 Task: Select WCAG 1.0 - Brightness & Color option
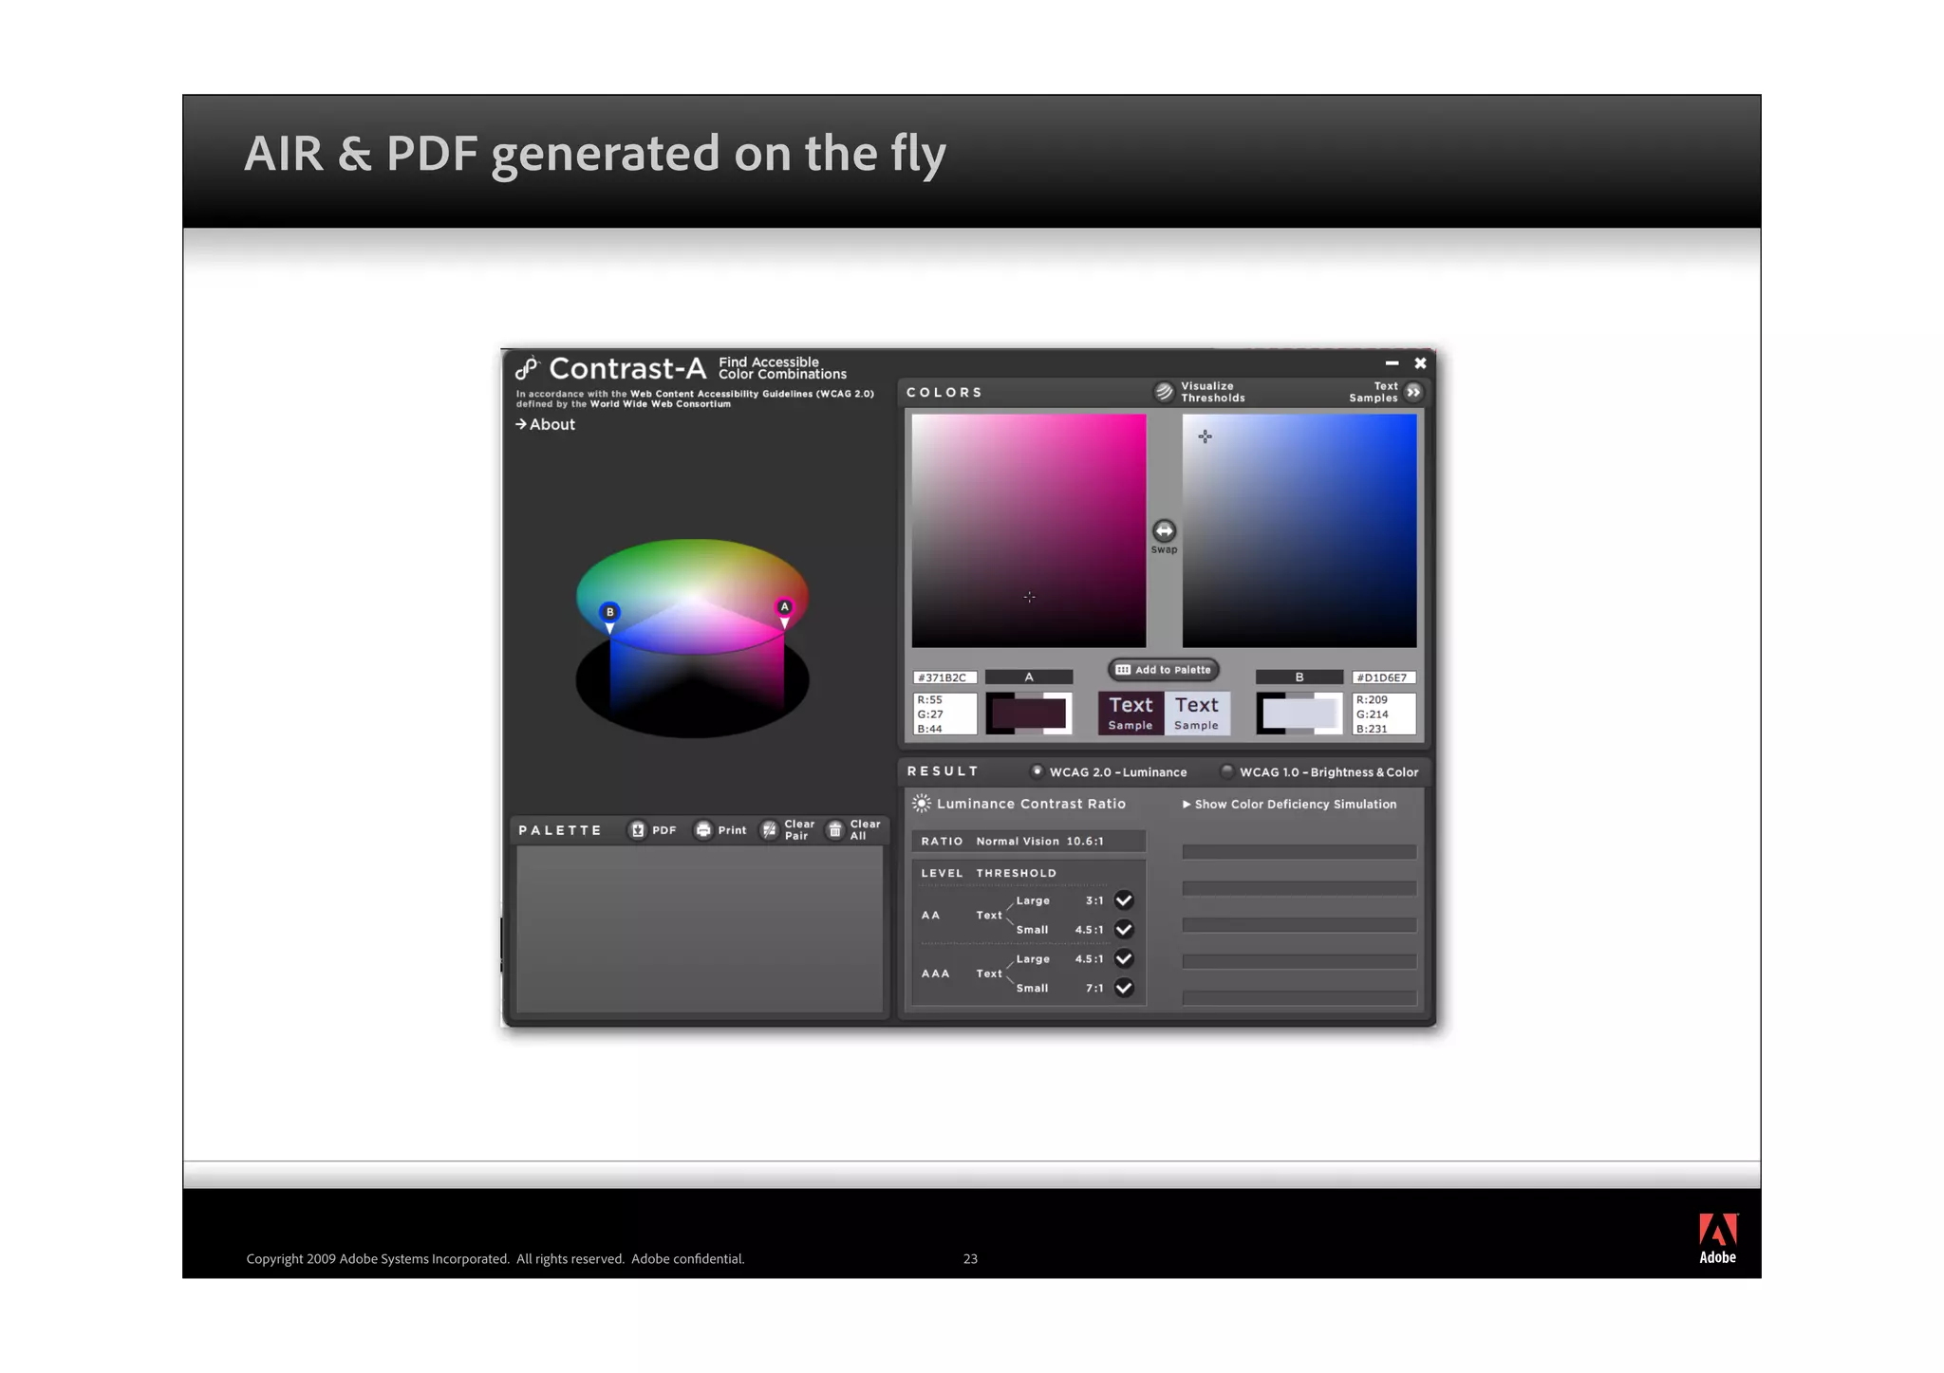1227,771
